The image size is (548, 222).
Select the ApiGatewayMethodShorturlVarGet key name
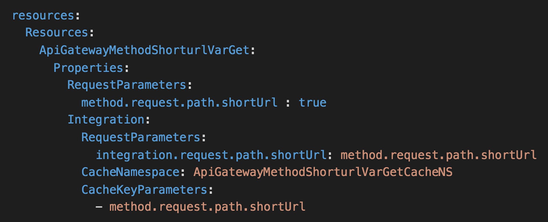pyautogui.click(x=144, y=50)
